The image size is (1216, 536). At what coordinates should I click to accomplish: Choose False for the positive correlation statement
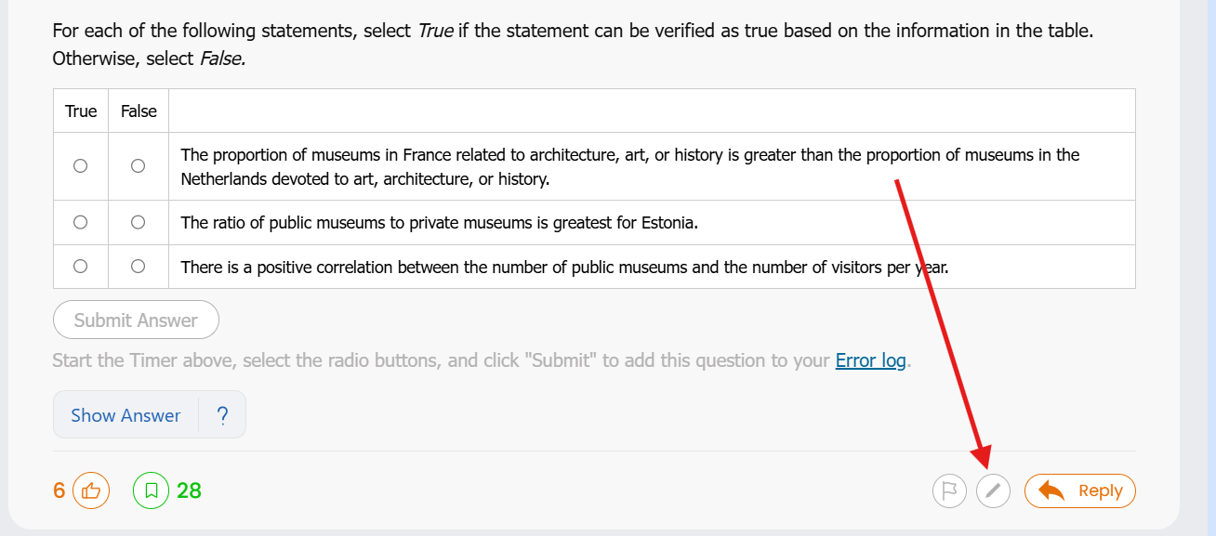pyautogui.click(x=138, y=267)
